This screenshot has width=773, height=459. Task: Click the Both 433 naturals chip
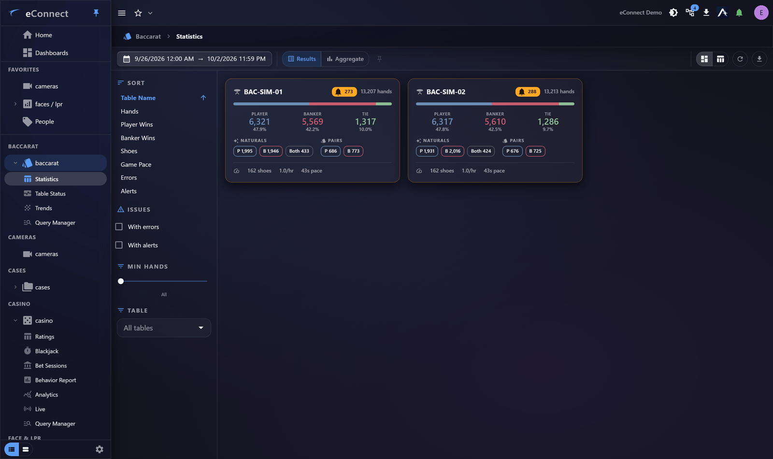pyautogui.click(x=299, y=151)
